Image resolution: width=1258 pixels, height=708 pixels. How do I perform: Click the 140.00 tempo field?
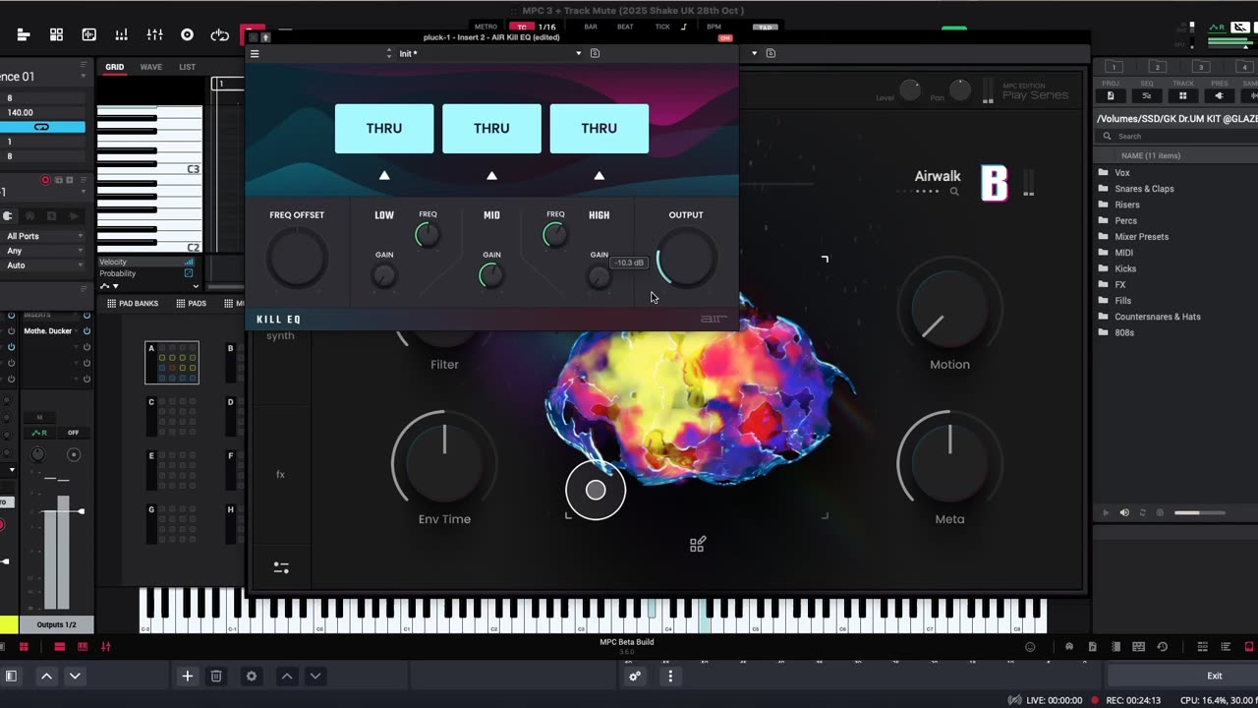pyautogui.click(x=42, y=113)
